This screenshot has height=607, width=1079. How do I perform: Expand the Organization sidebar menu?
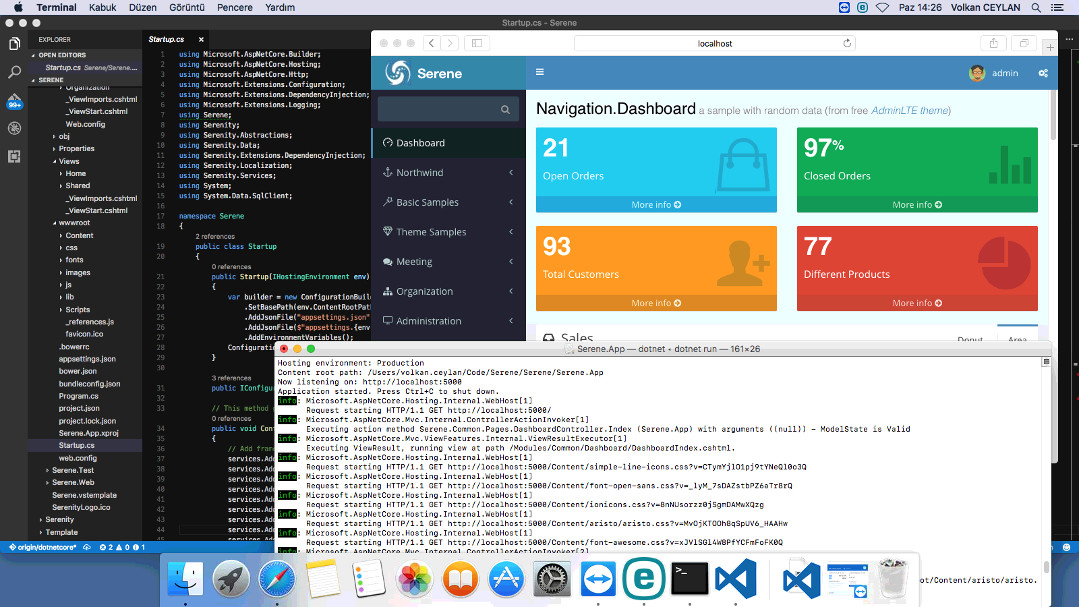pyautogui.click(x=448, y=291)
